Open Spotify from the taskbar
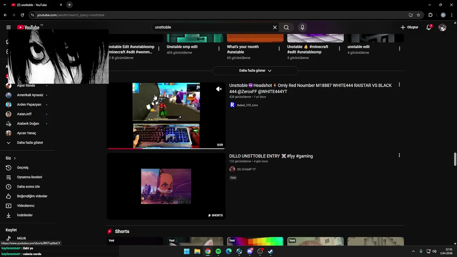The image size is (457, 257). coord(218,251)
